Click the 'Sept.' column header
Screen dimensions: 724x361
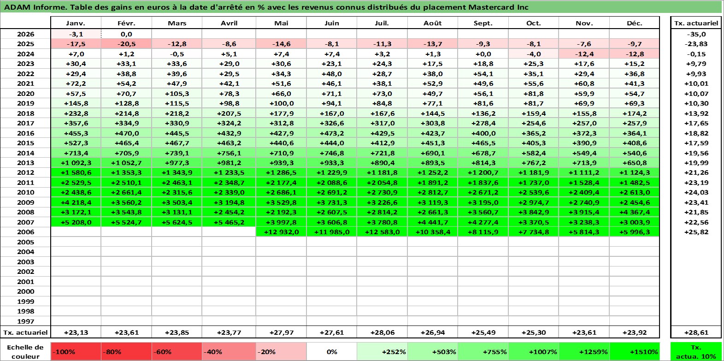click(x=483, y=23)
